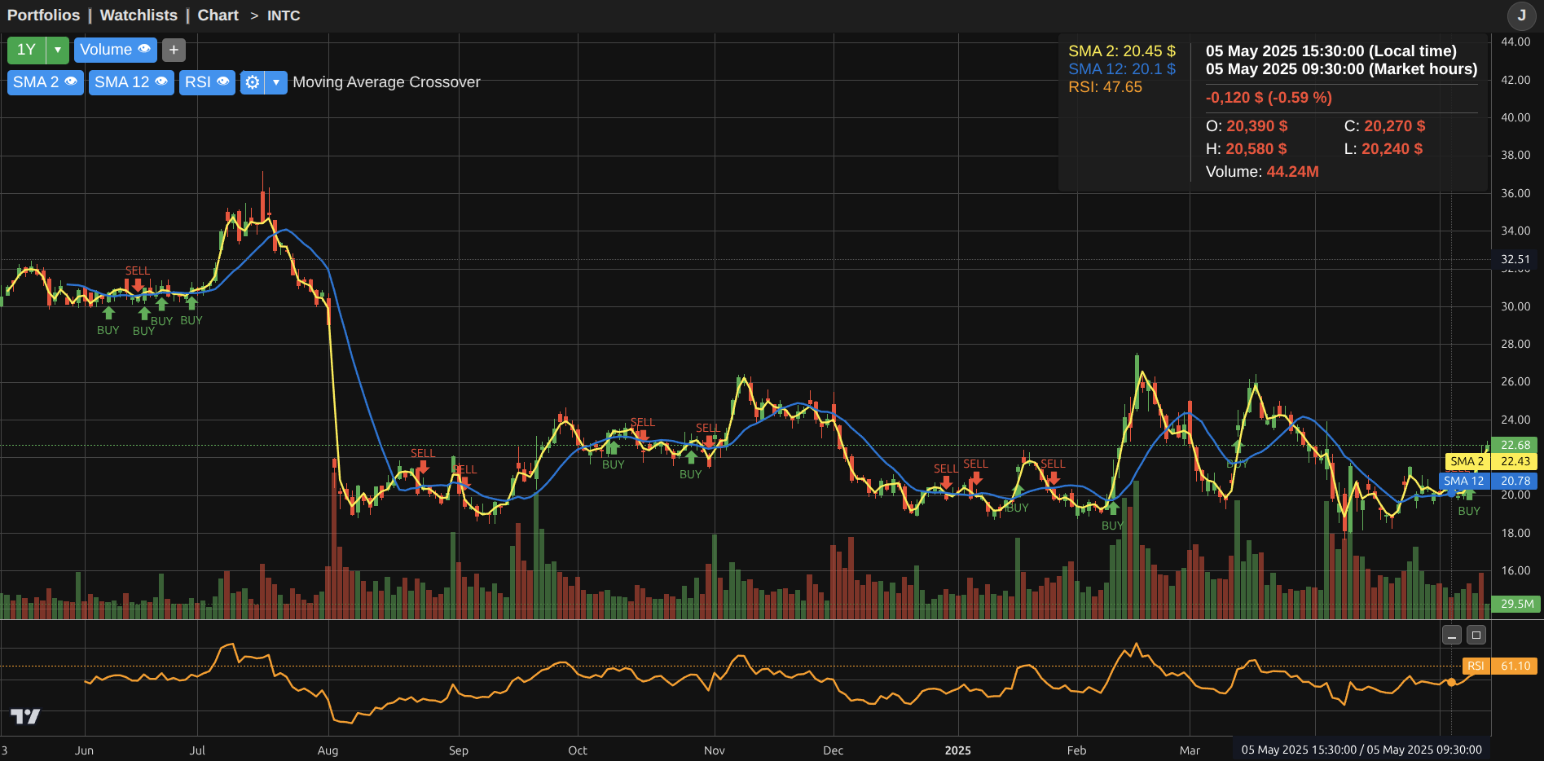Expand the strategy settings dropdown arrow
1544x761 pixels.
pyautogui.click(x=276, y=82)
